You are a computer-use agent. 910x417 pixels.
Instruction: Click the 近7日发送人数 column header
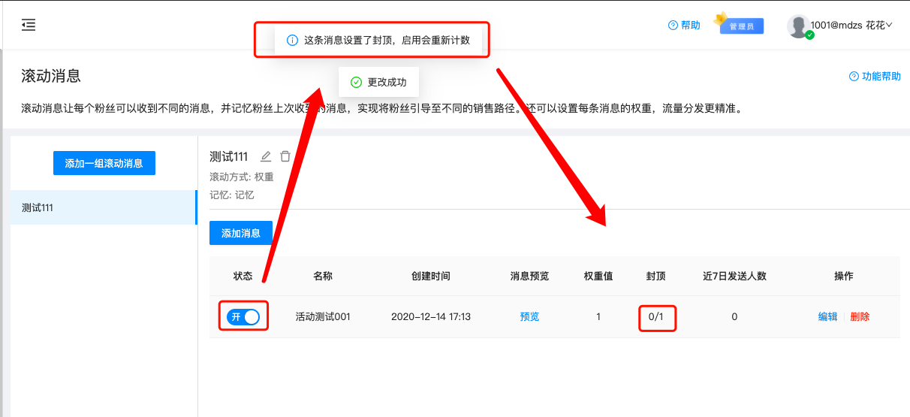point(734,276)
